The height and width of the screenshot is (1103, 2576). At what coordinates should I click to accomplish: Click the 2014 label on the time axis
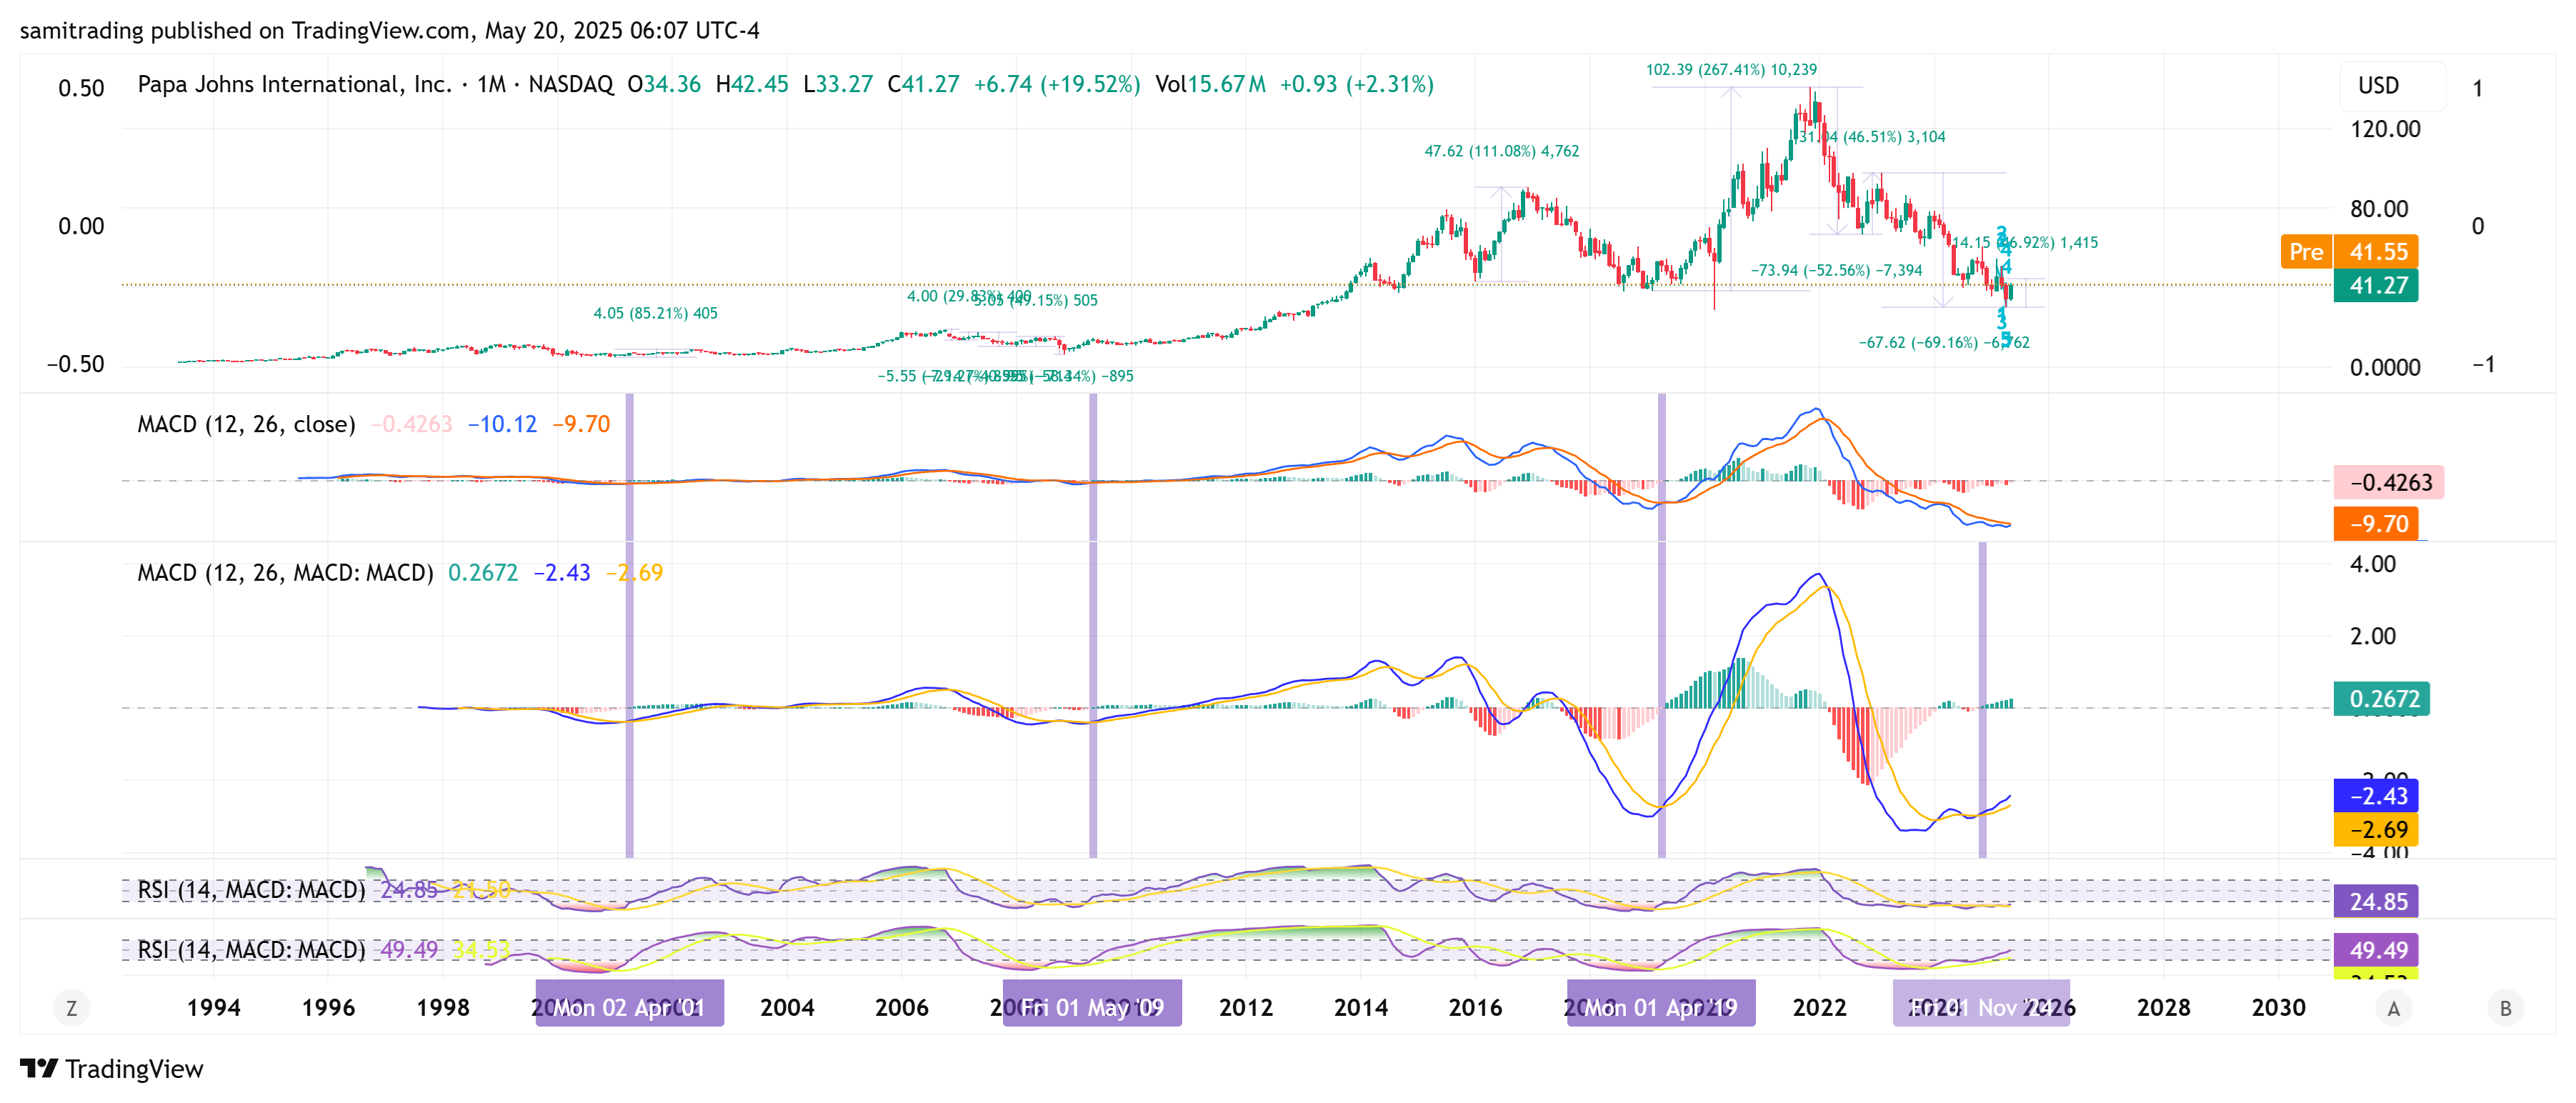(1361, 1008)
